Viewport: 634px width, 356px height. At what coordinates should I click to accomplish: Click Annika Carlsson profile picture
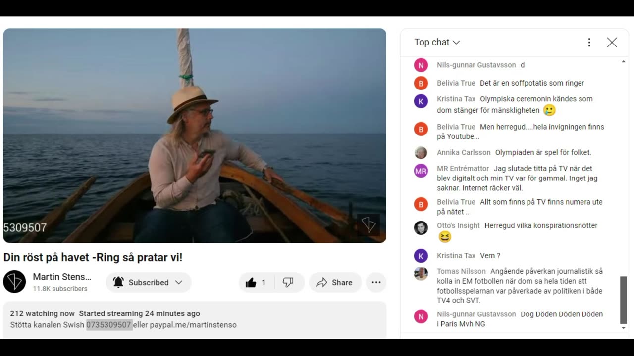click(421, 152)
